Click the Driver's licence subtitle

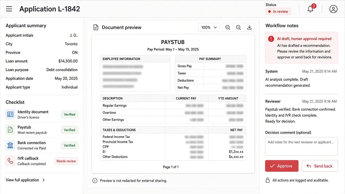[x=28, y=117]
